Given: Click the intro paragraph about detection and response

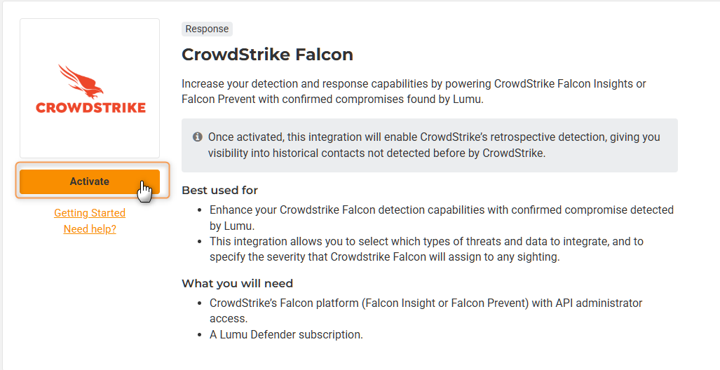Looking at the screenshot, I should pos(414,91).
